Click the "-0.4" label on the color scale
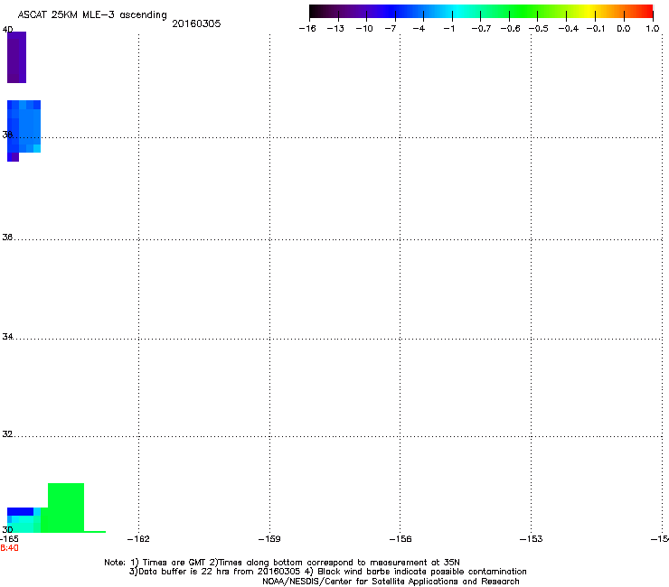Image resolution: width=669 pixels, height=587 pixels. click(x=568, y=29)
